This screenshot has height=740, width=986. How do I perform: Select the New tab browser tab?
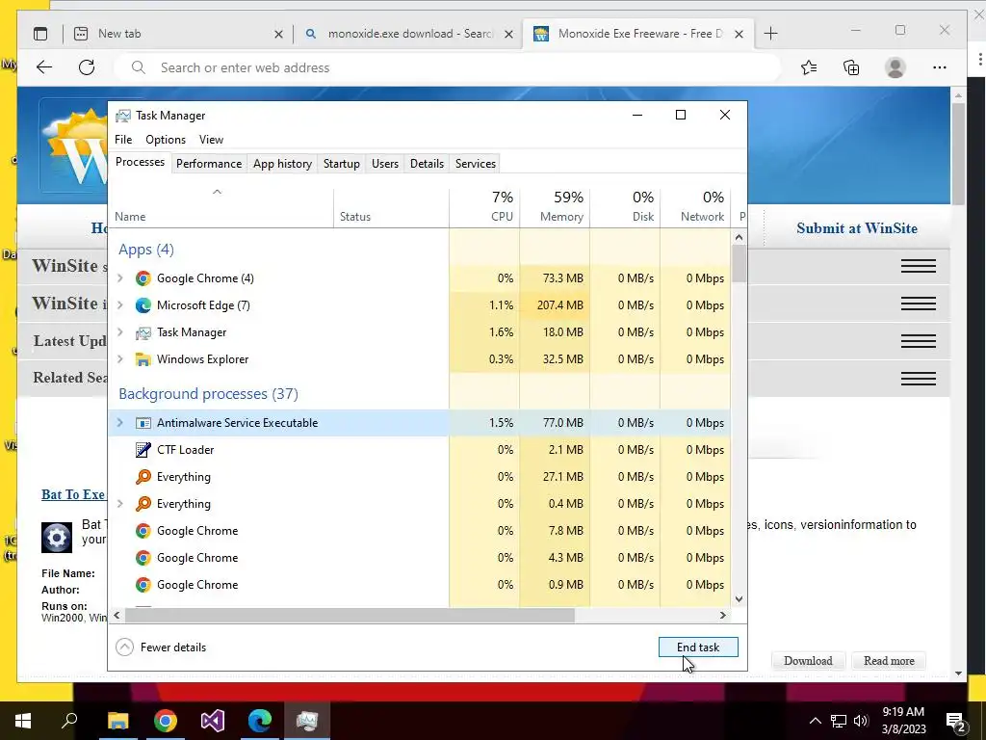click(178, 34)
